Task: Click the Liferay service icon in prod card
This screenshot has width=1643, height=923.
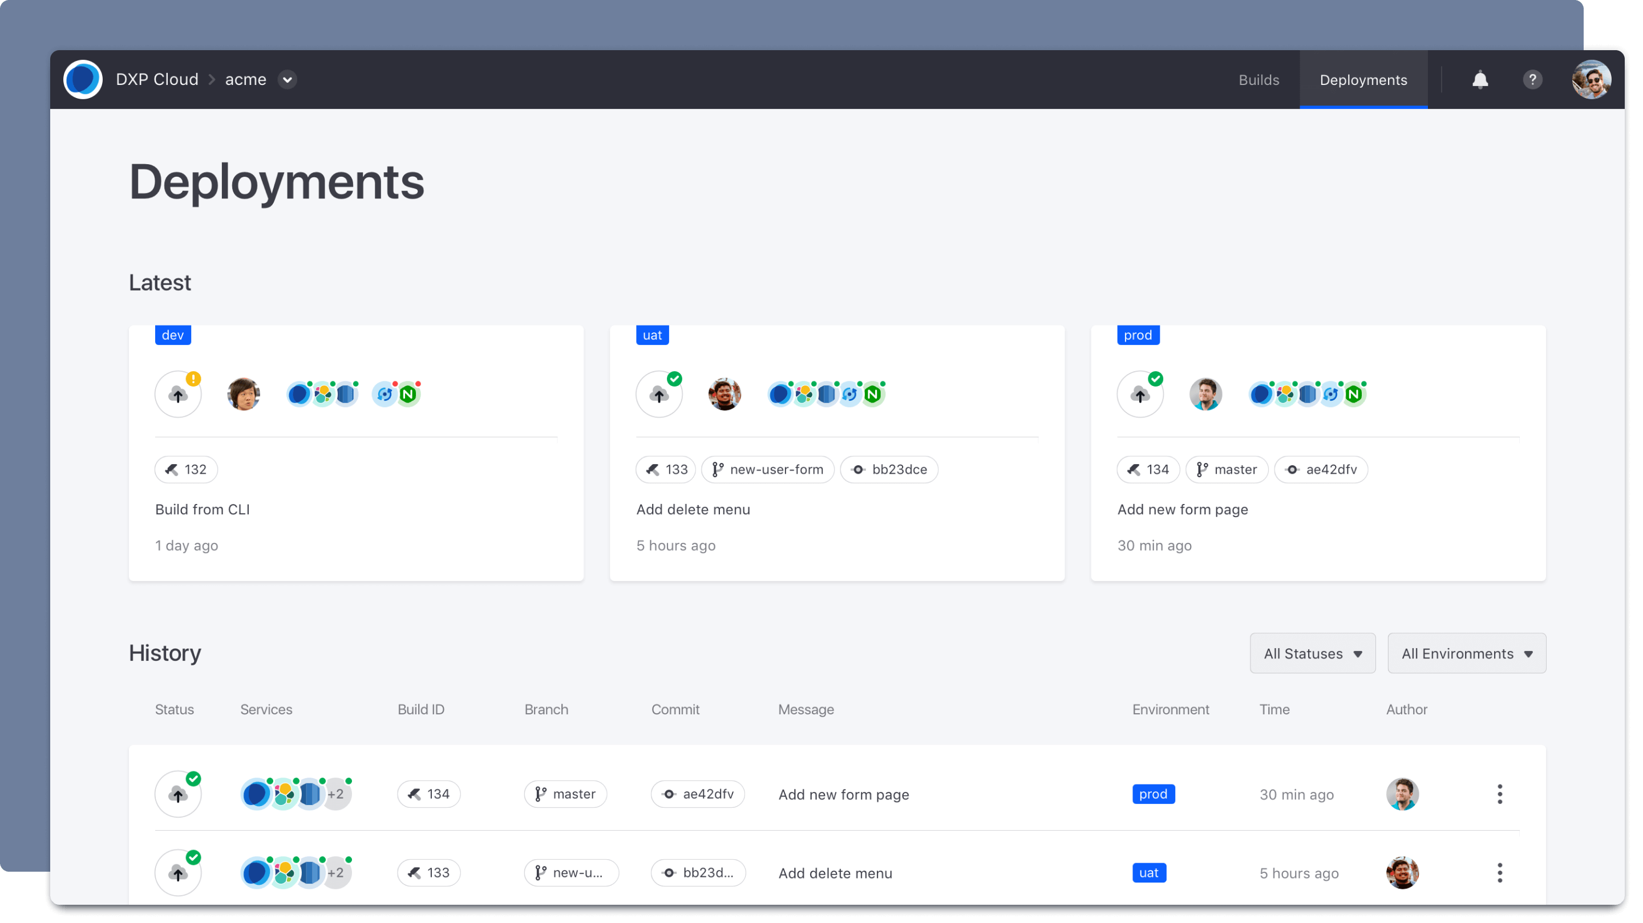Action: (x=1261, y=395)
